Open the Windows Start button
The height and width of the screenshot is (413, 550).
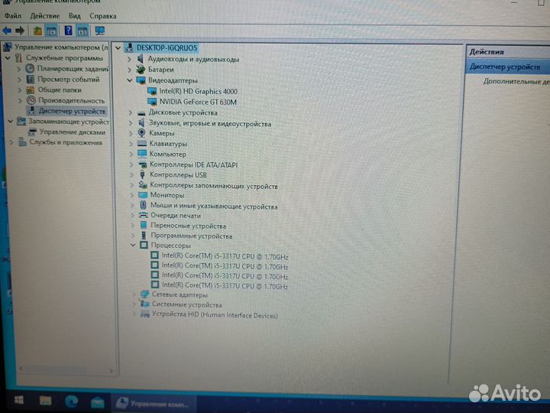(x=19, y=400)
